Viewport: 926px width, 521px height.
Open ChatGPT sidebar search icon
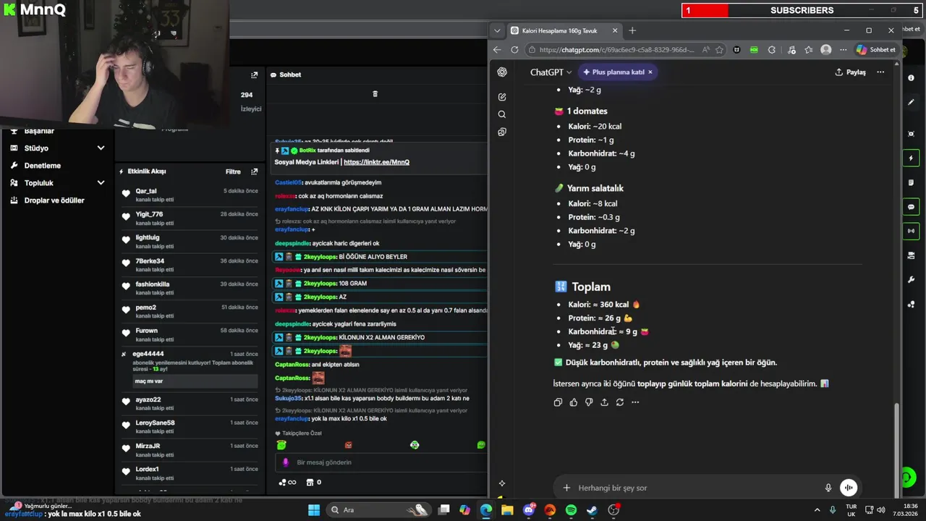tap(502, 114)
